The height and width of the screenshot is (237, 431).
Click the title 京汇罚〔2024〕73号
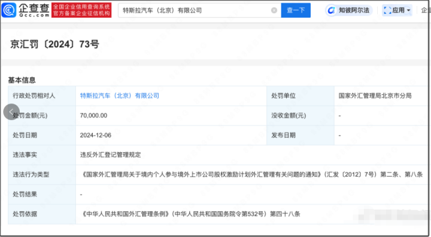54,44
